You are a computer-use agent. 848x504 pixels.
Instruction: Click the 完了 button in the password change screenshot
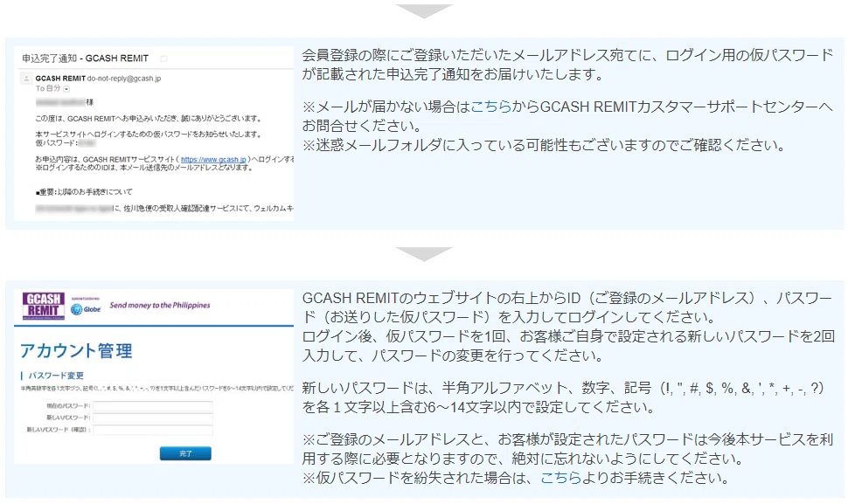185,453
